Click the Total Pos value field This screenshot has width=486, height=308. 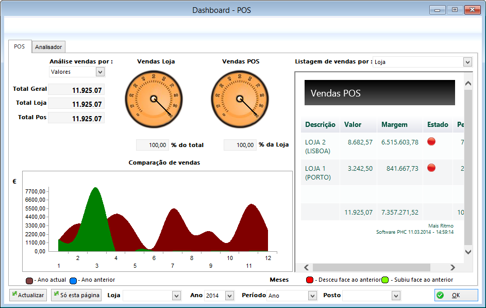coord(76,118)
